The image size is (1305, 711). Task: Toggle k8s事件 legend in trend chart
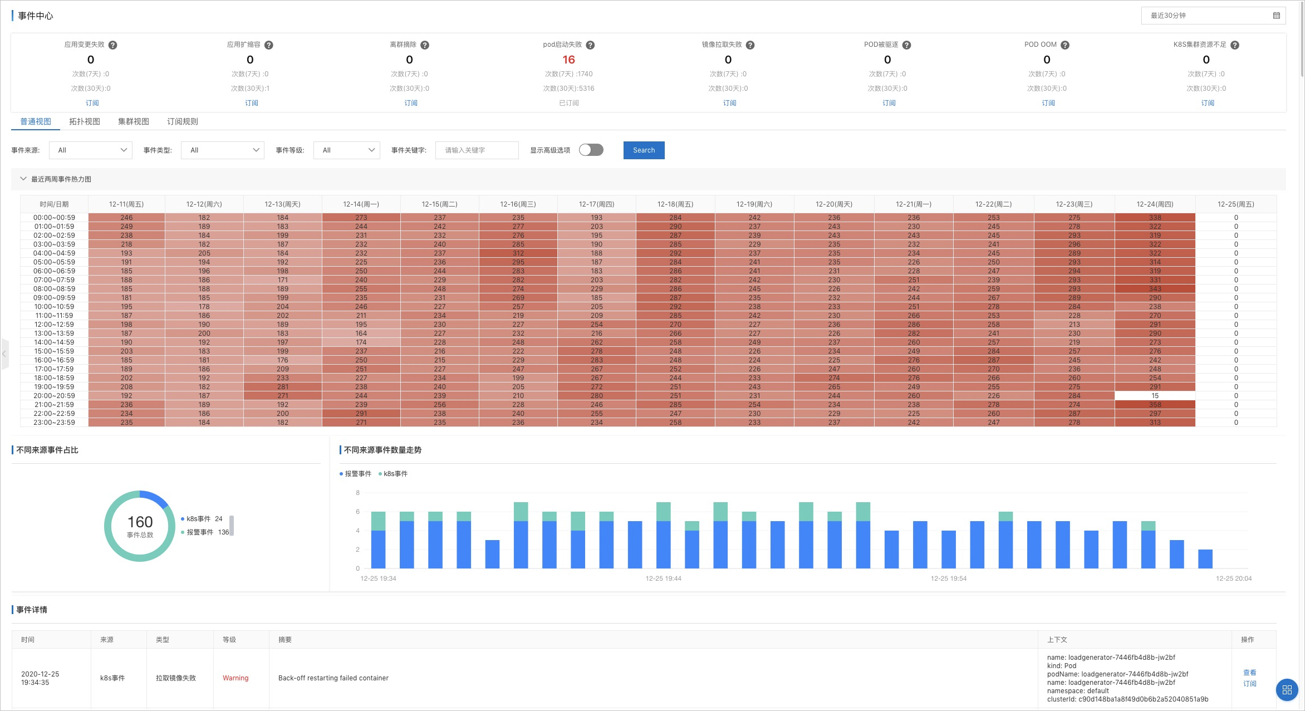click(393, 474)
